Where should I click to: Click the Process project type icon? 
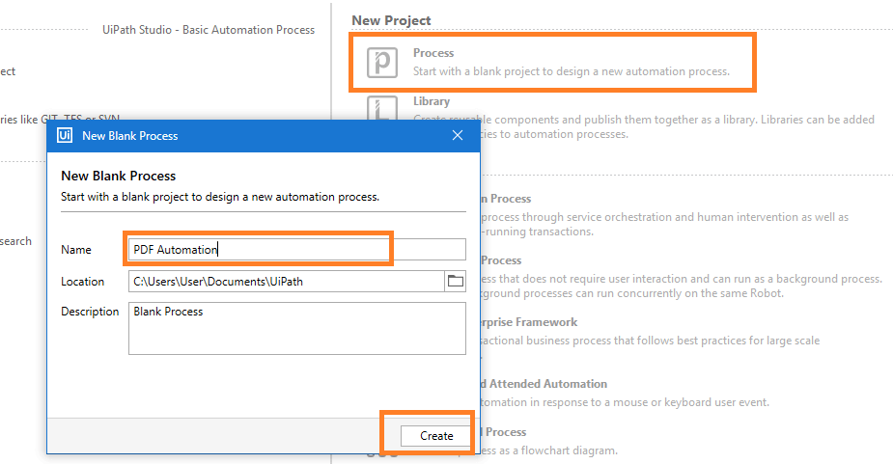(382, 62)
